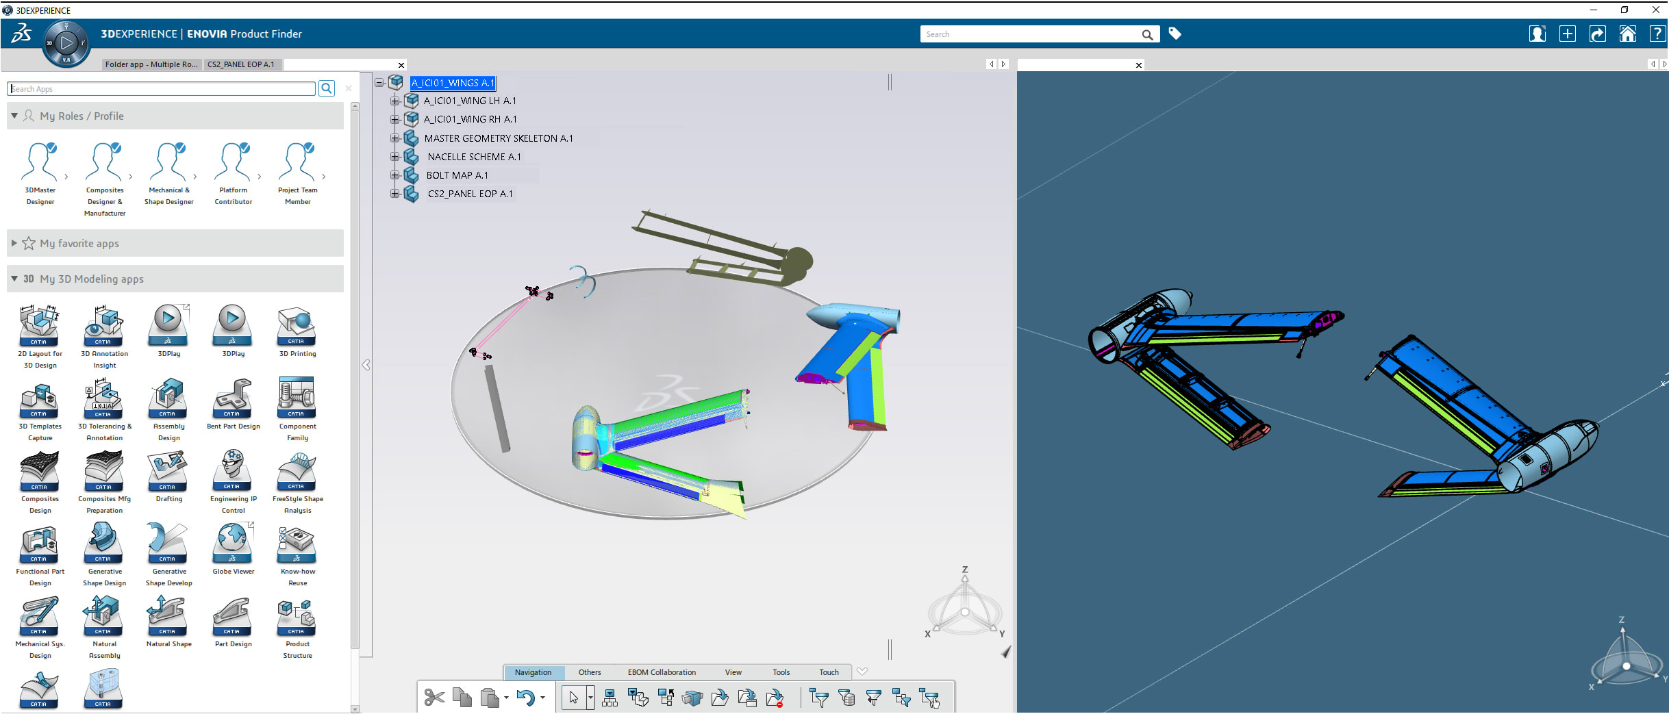Click the Copy icon in bottom toolbar

pos(462,698)
